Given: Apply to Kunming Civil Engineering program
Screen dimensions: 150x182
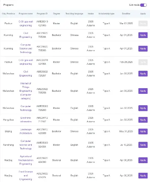Looking at the screenshot, I should (143, 35).
